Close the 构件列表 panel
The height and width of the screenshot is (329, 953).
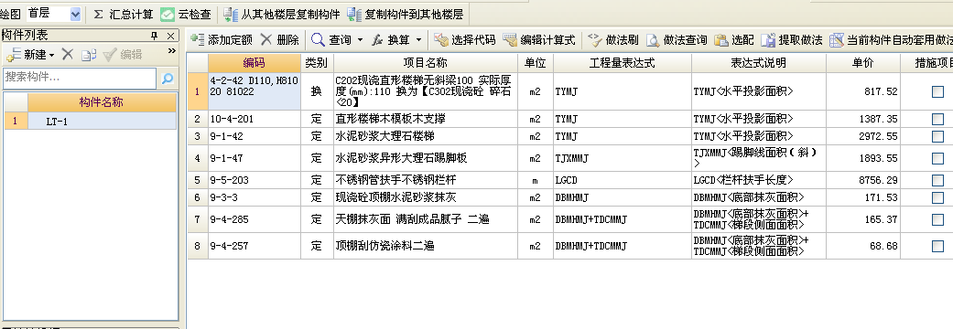click(171, 36)
